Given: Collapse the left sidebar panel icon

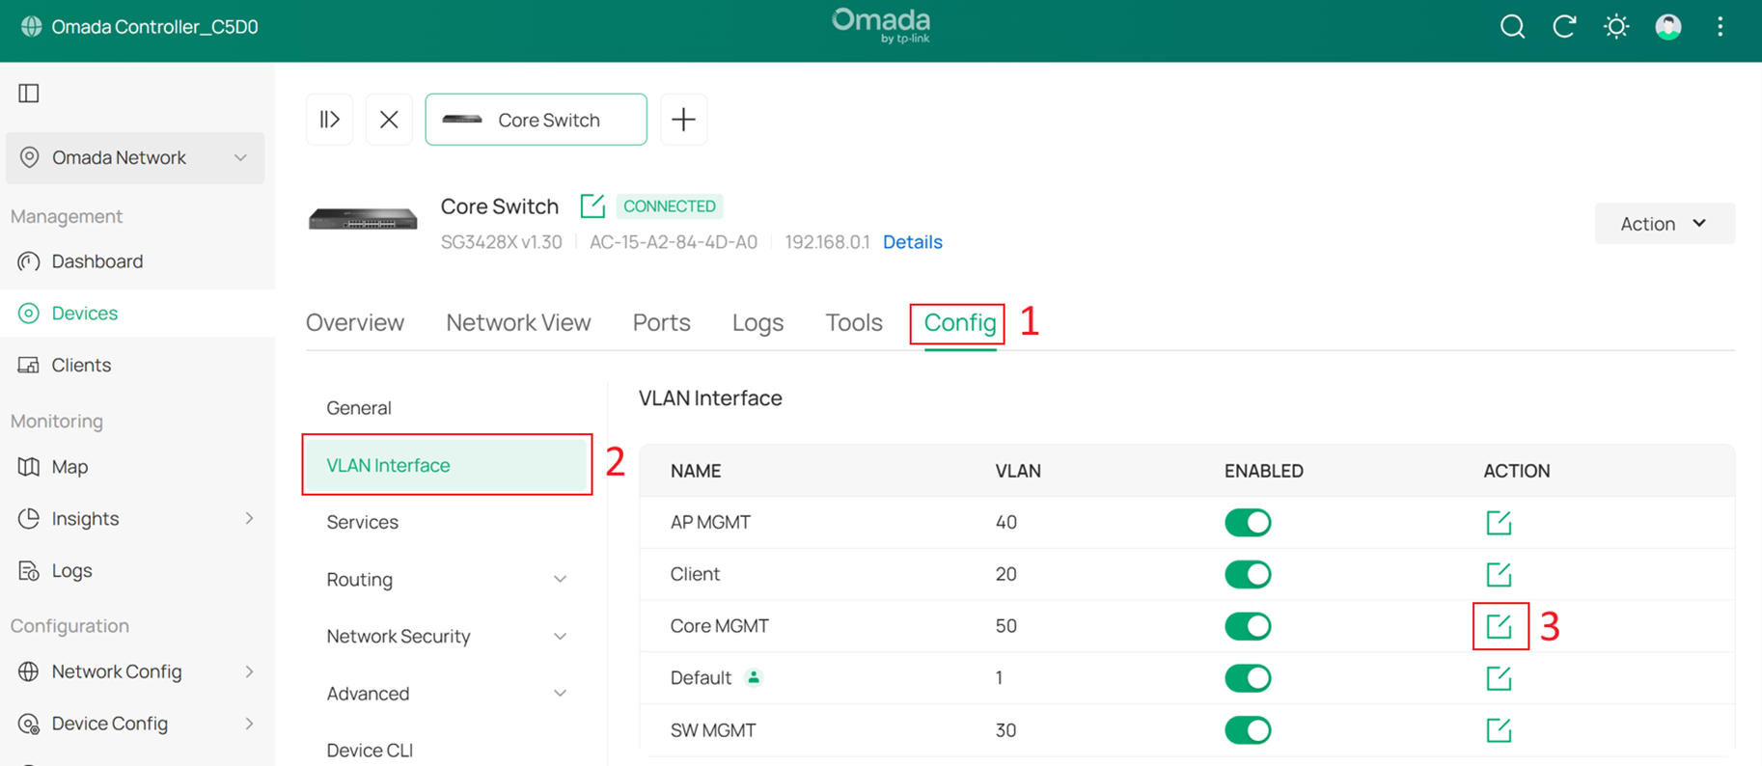Looking at the screenshot, I should (29, 94).
